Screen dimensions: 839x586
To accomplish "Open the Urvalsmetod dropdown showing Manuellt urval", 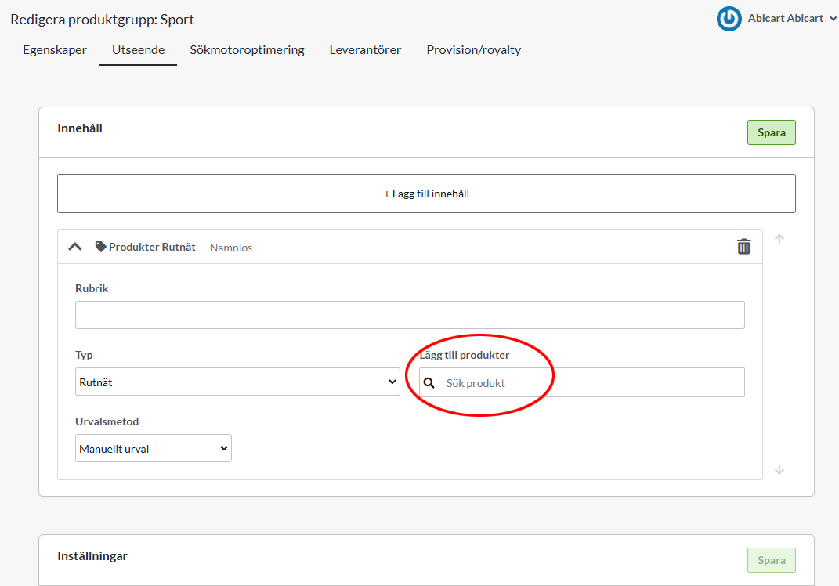I will 154,448.
